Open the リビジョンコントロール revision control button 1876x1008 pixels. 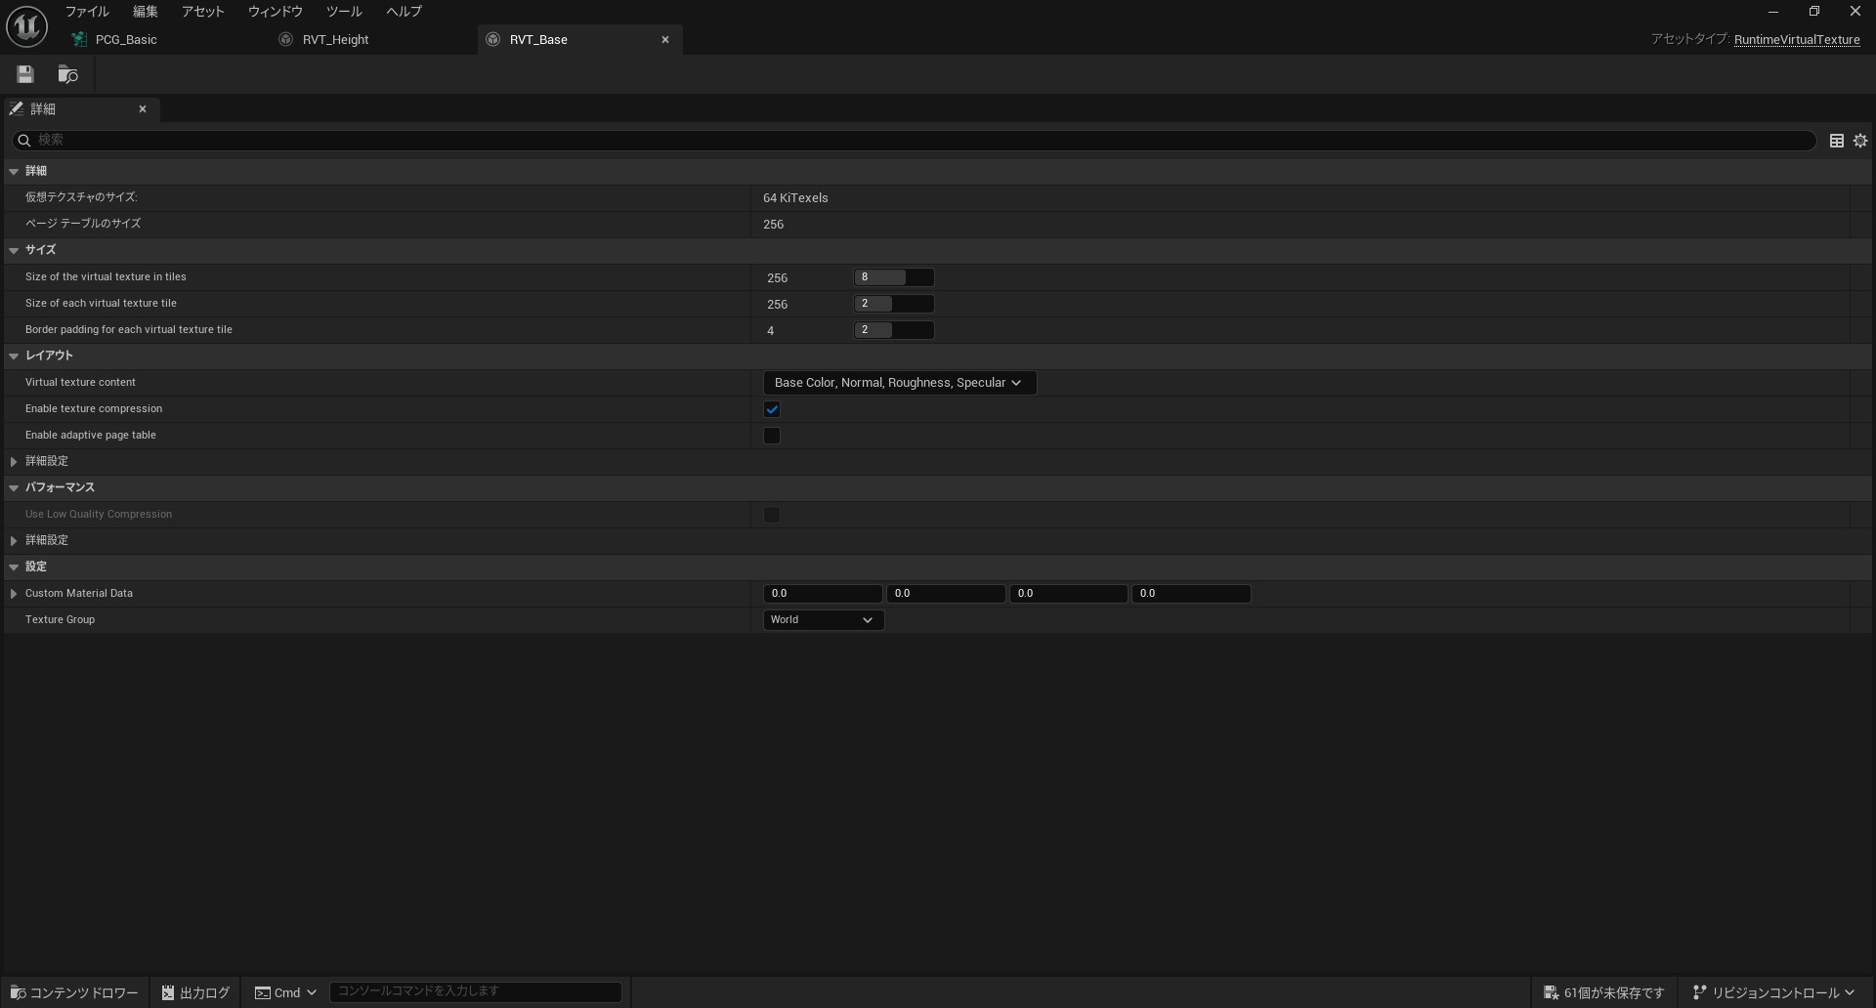(x=1773, y=992)
